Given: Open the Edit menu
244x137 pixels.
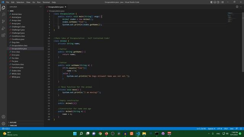Looking at the screenshot, I should (13, 2).
